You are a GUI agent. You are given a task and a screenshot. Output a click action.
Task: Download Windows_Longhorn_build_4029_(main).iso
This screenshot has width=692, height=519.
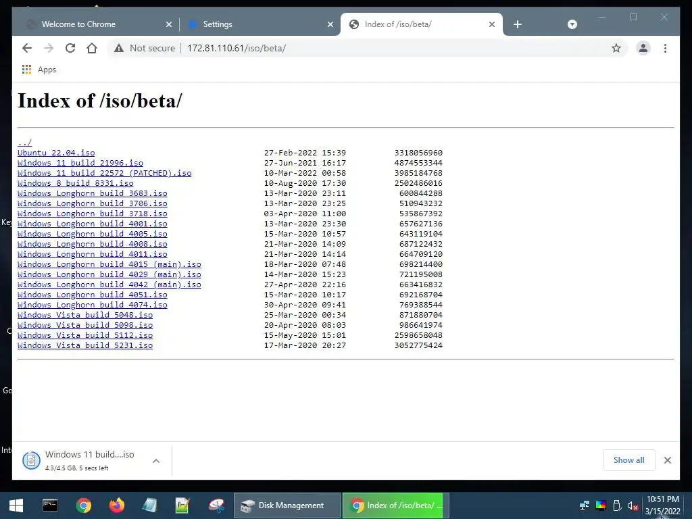109,274
